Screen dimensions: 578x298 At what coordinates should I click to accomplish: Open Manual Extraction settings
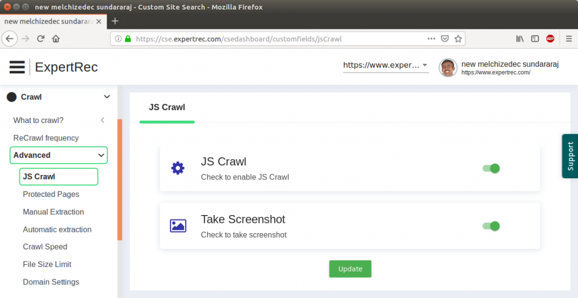pyautogui.click(x=54, y=212)
